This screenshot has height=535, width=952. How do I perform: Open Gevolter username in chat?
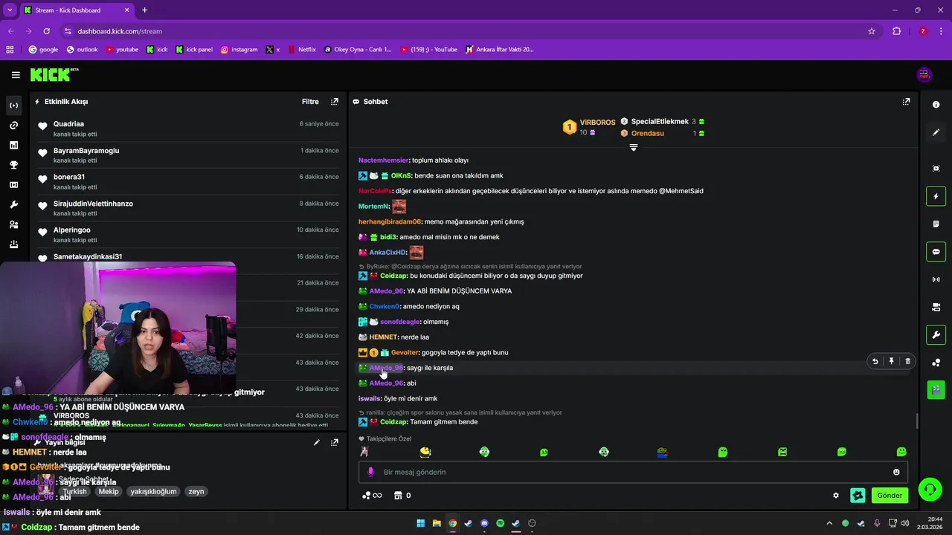click(405, 352)
